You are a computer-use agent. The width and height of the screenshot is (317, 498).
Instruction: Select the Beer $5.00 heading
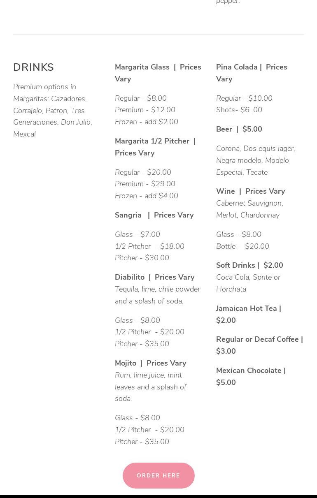click(x=239, y=129)
